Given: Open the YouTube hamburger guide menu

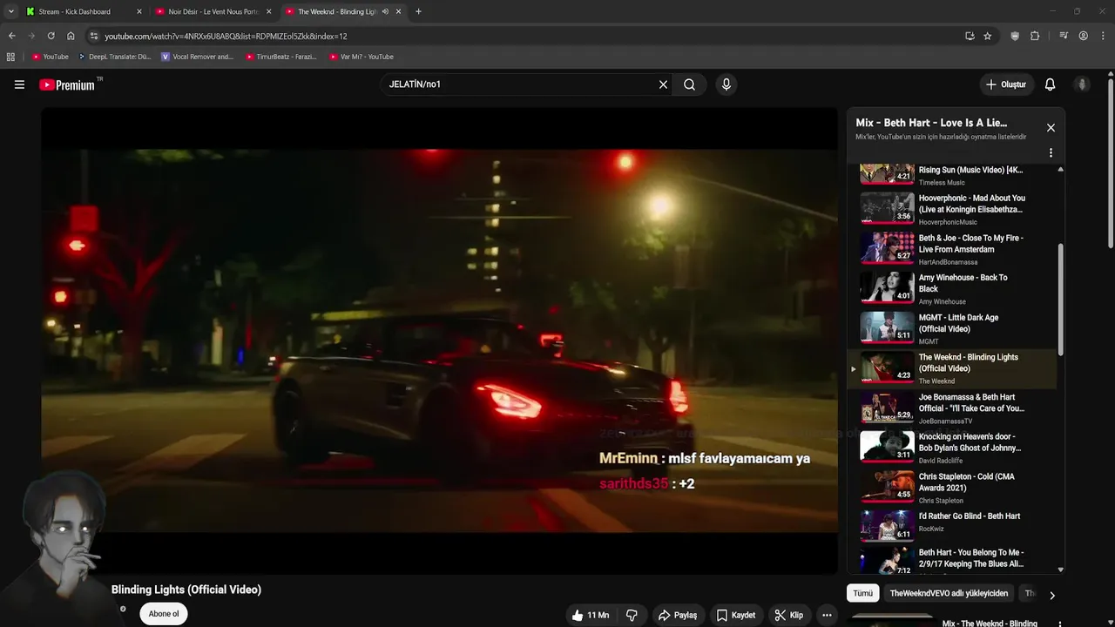Looking at the screenshot, I should (x=19, y=84).
